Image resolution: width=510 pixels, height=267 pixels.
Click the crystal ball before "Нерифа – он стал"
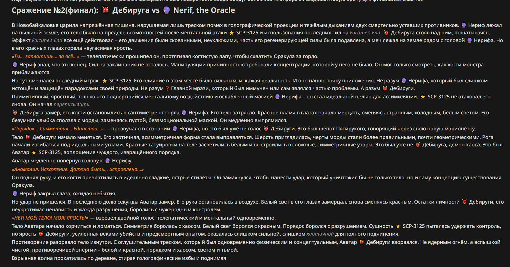pos(277,97)
